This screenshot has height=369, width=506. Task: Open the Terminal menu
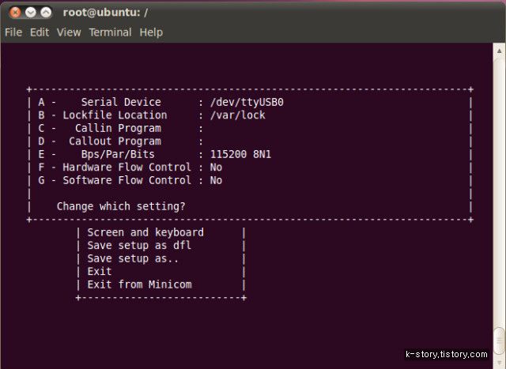coord(111,32)
